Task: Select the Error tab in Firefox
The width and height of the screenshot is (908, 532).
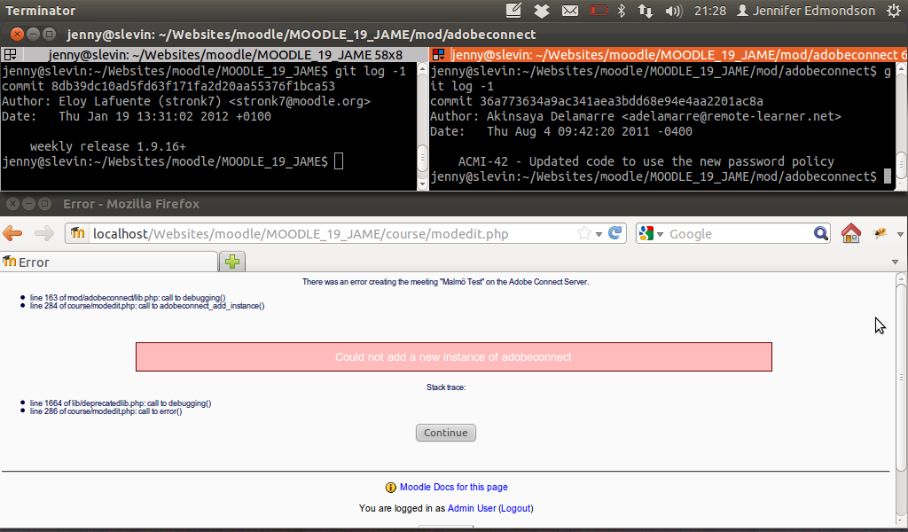Action: pos(109,262)
